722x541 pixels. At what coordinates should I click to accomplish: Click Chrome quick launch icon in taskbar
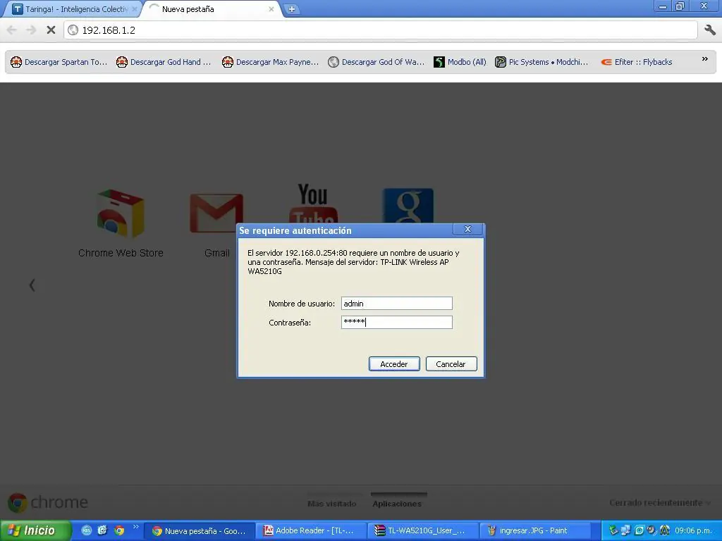(119, 530)
